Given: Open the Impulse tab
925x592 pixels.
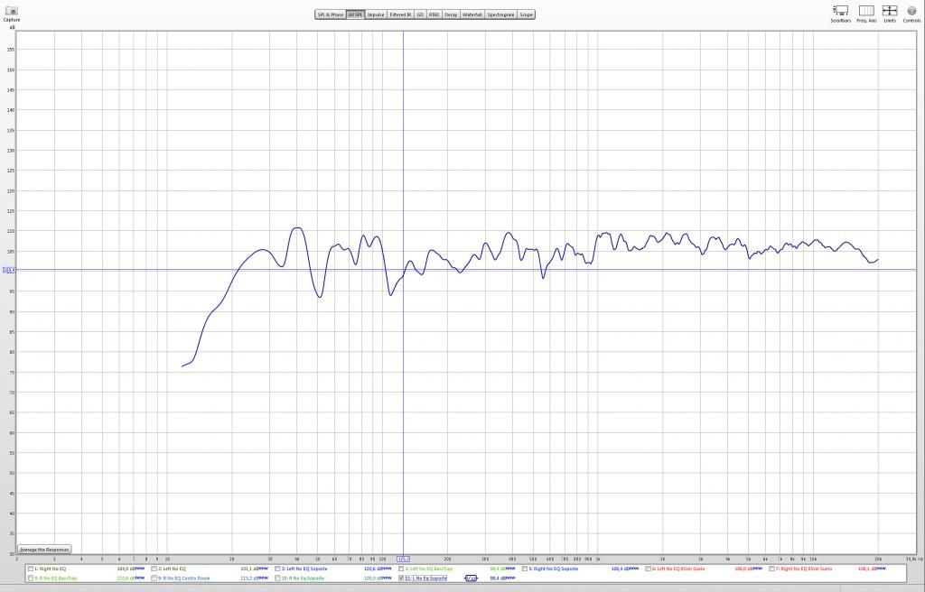Looking at the screenshot, I should pos(376,14).
